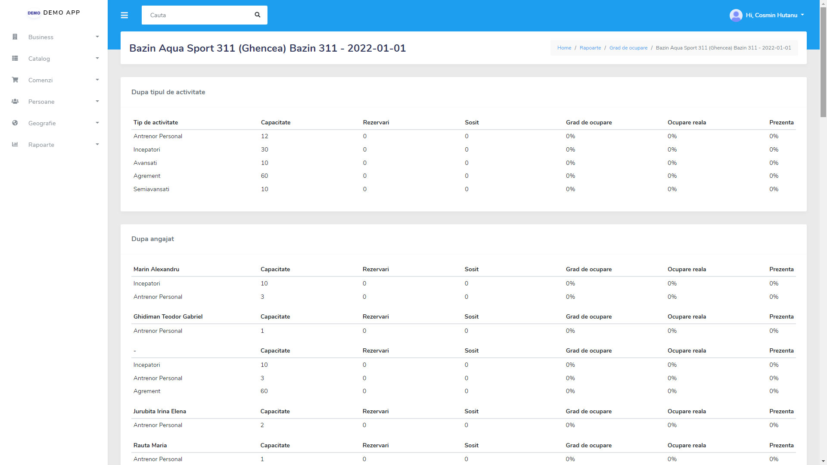Click Grad de ocupare header in first table
This screenshot has width=827, height=465.
tap(589, 122)
